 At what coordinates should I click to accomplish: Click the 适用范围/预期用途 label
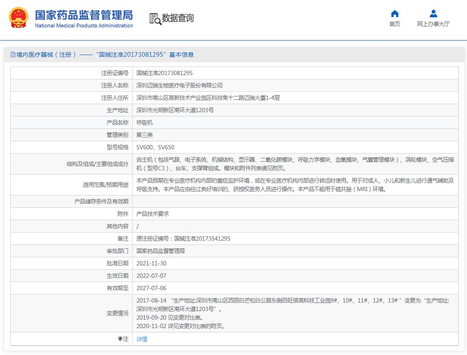point(105,185)
